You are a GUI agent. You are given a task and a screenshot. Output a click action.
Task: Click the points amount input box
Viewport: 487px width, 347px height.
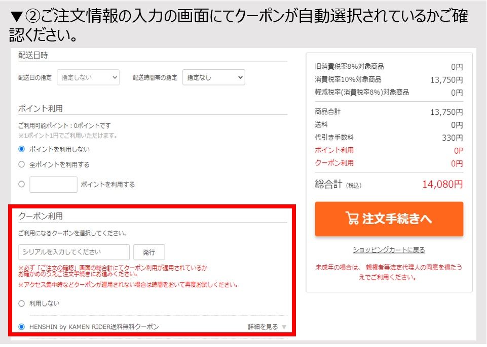(x=53, y=185)
